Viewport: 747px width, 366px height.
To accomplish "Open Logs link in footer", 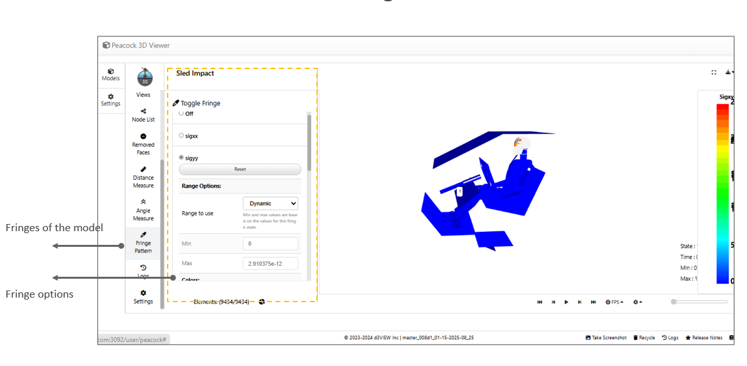I will click(x=670, y=337).
